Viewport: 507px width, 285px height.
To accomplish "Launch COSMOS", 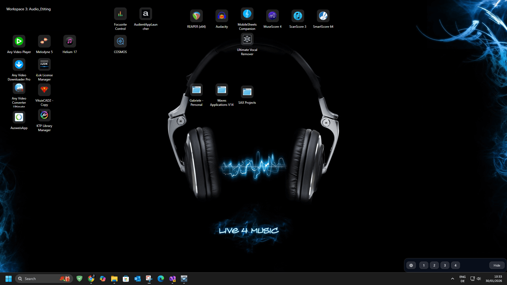I will [x=120, y=41].
